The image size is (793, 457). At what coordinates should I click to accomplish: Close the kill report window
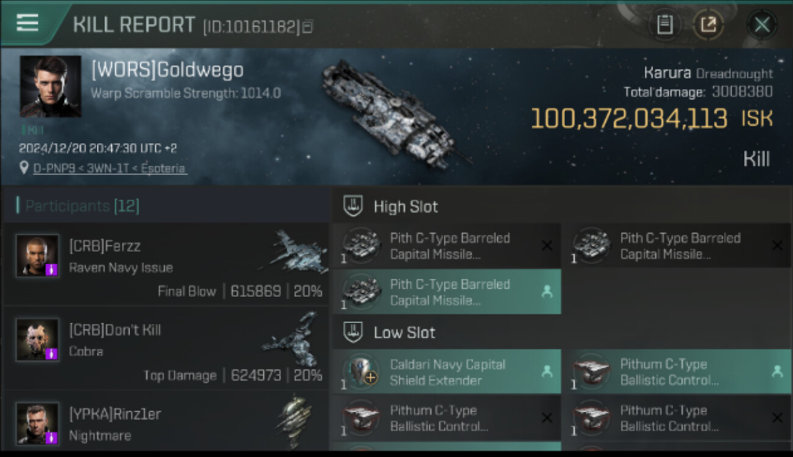tap(762, 25)
